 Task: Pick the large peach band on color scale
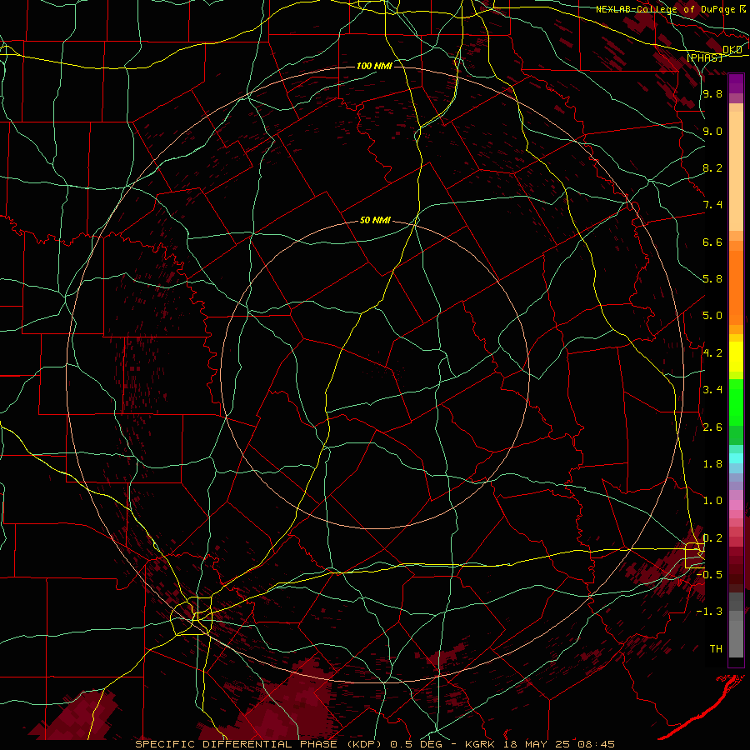tap(736, 171)
